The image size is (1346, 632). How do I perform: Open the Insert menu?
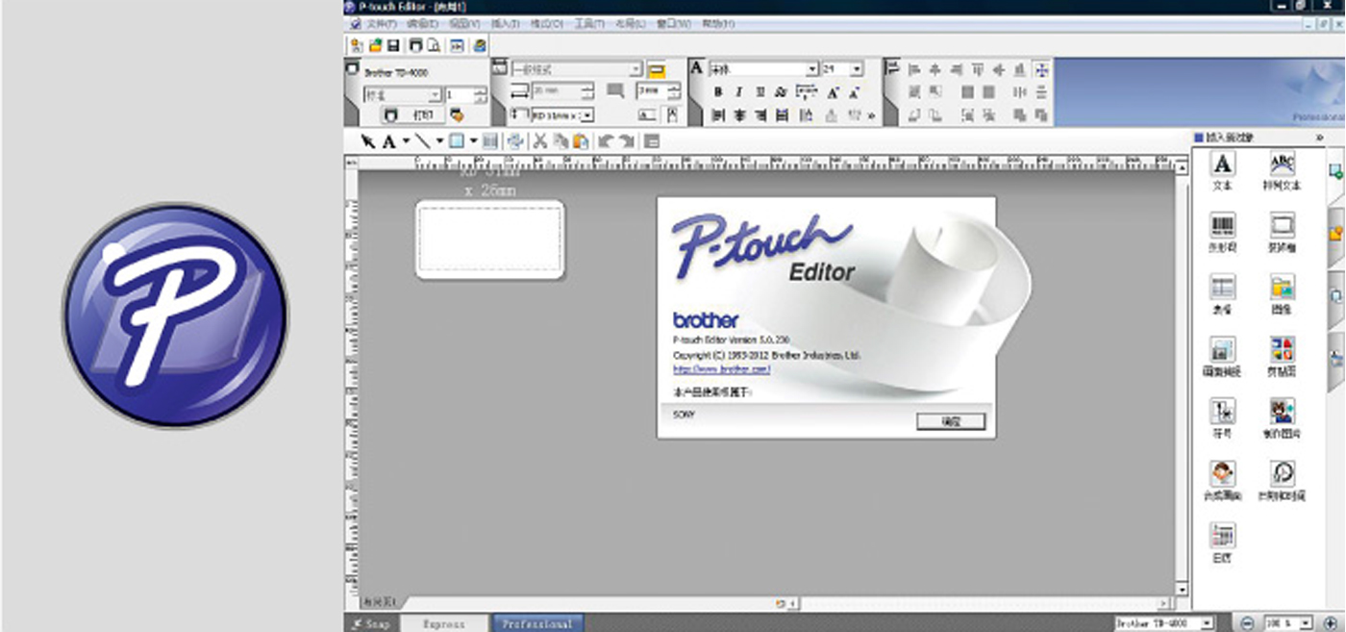pyautogui.click(x=506, y=23)
